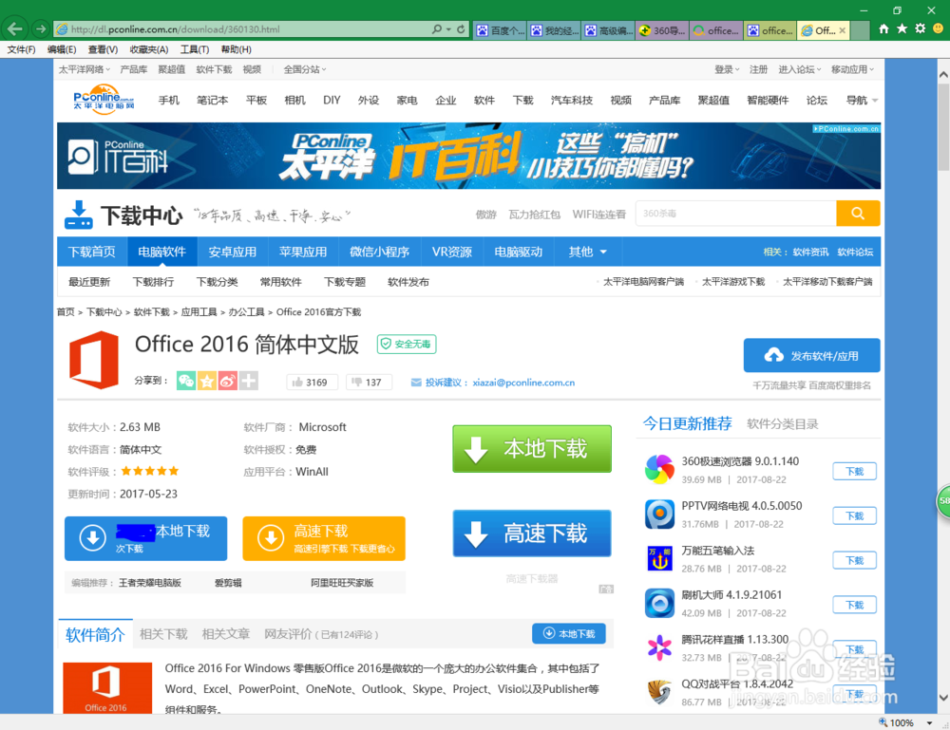
Task: Close the active Off... browser tab
Action: 842,30
